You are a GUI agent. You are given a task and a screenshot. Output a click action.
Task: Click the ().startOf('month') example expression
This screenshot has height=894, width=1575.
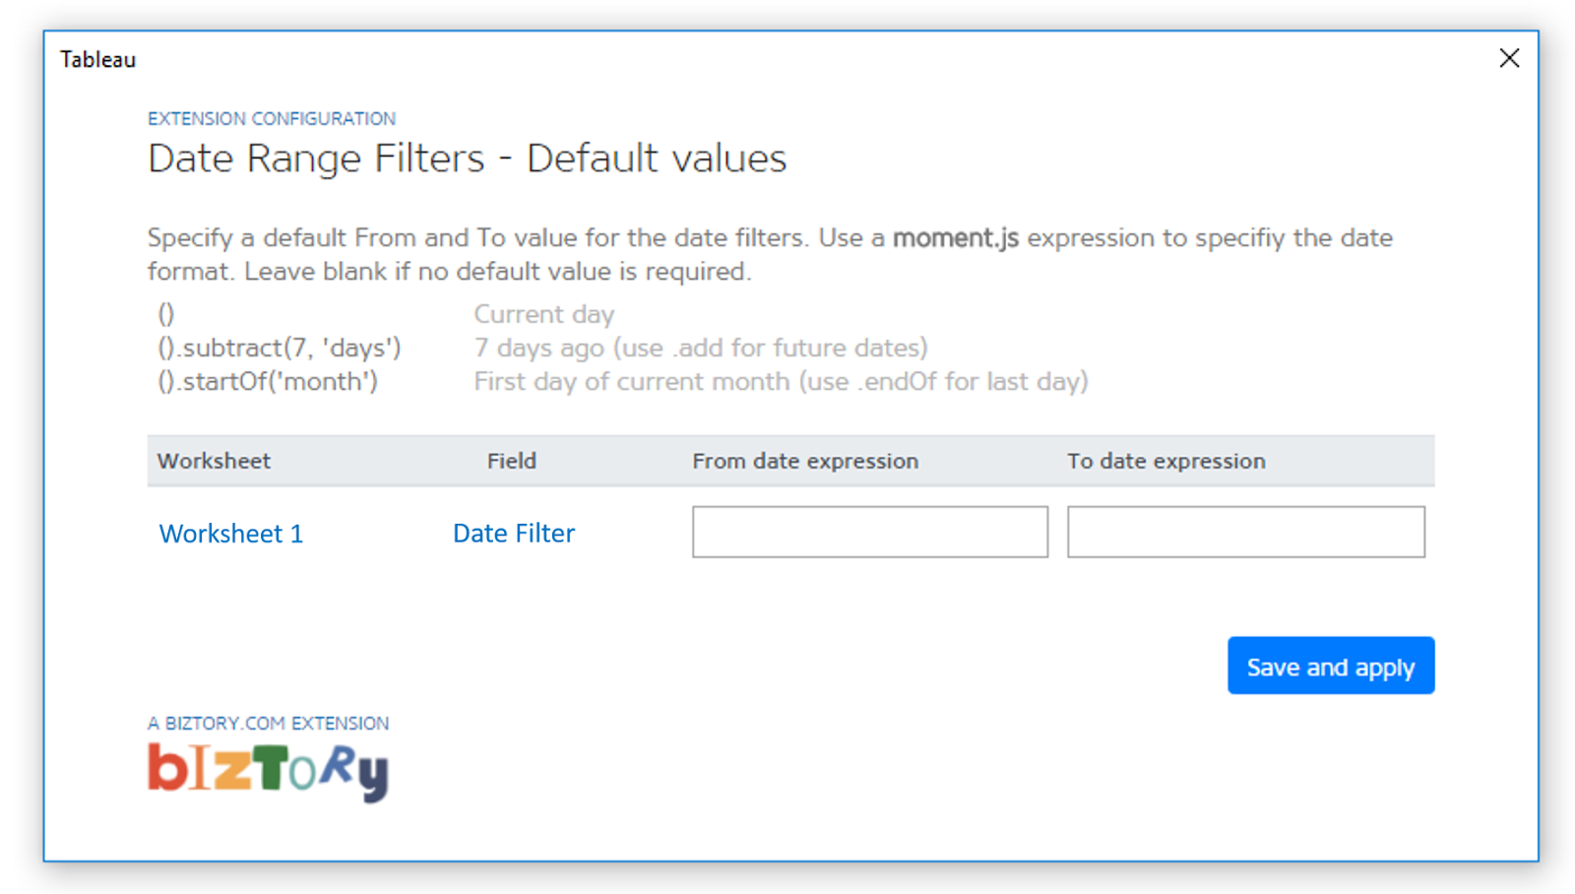[268, 381]
